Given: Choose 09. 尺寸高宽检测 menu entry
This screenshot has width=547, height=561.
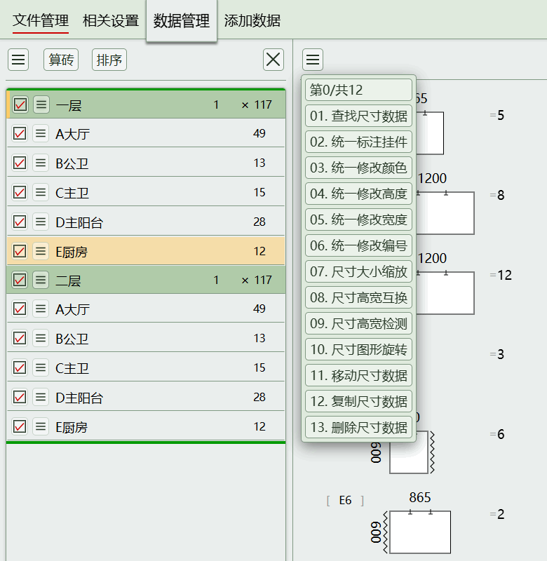Looking at the screenshot, I should (358, 323).
